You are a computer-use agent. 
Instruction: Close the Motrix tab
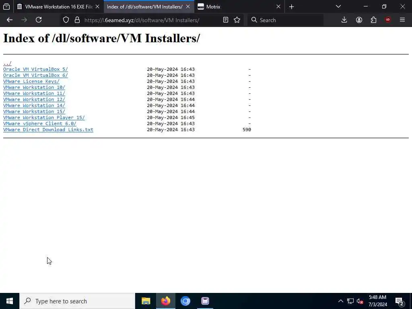click(x=278, y=7)
